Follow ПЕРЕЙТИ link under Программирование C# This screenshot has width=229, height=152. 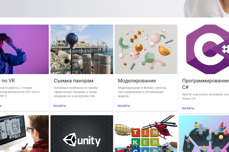(x=188, y=109)
